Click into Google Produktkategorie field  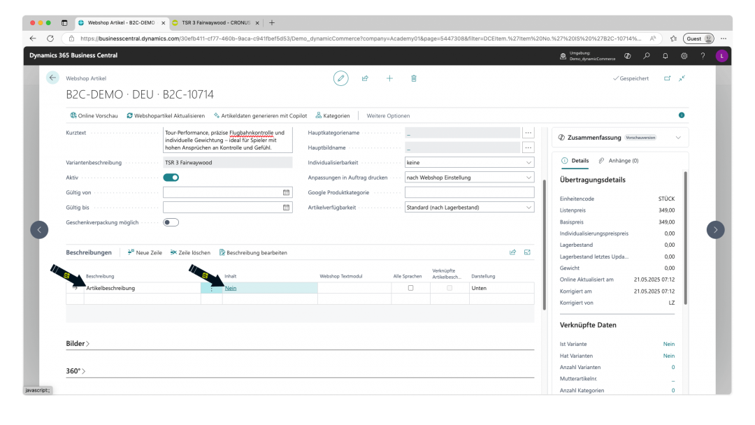click(x=470, y=192)
